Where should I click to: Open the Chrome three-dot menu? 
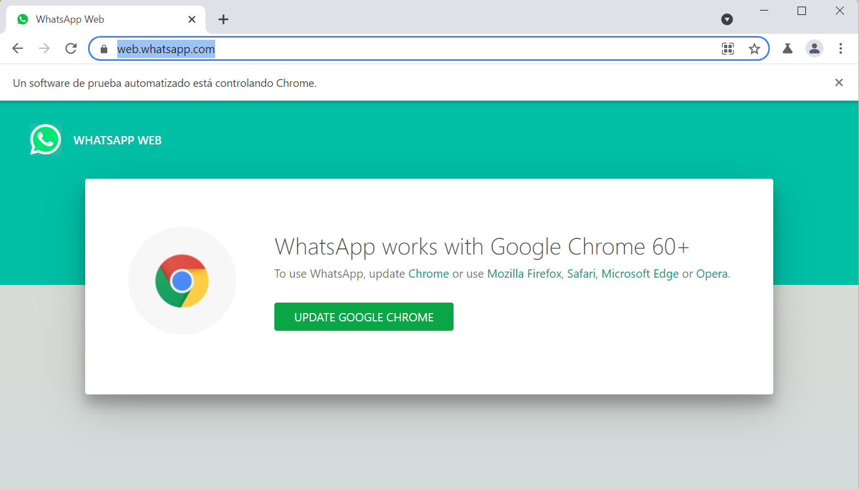click(841, 49)
